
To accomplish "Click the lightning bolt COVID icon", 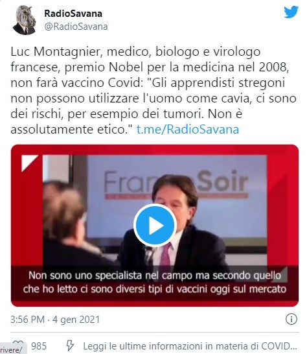I will (70, 346).
